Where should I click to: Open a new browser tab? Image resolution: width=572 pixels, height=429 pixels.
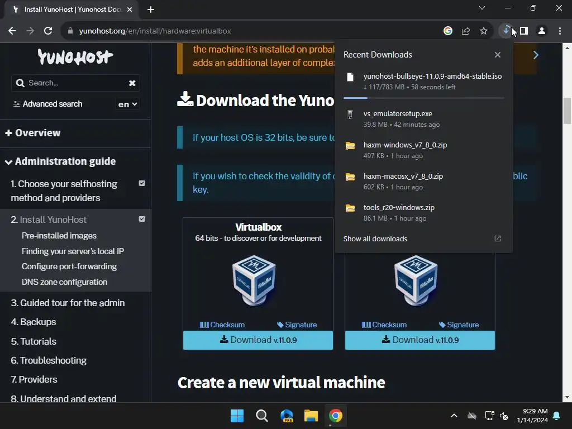151,9
